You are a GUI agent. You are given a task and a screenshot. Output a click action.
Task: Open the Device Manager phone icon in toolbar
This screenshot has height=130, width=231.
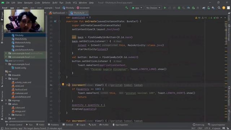(x=209, y=8)
